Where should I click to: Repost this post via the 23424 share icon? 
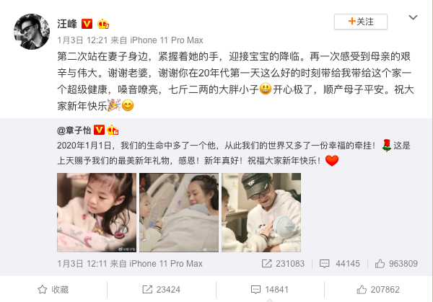click(x=161, y=290)
